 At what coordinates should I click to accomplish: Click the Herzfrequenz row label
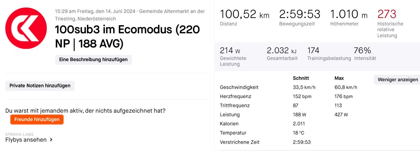pyautogui.click(x=235, y=96)
